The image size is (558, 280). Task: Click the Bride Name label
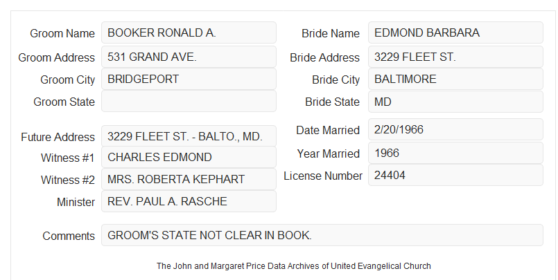click(x=331, y=33)
